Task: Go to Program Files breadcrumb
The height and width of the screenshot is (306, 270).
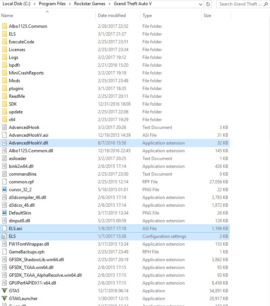Action: (52, 4)
